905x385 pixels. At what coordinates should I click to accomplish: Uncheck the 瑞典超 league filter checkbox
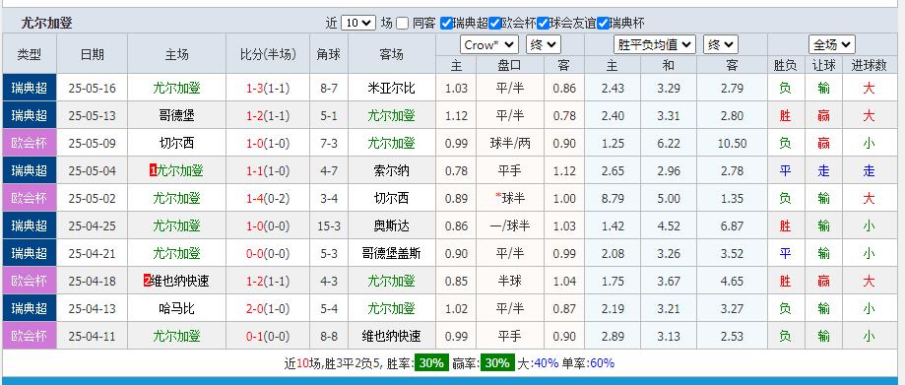coord(445,23)
